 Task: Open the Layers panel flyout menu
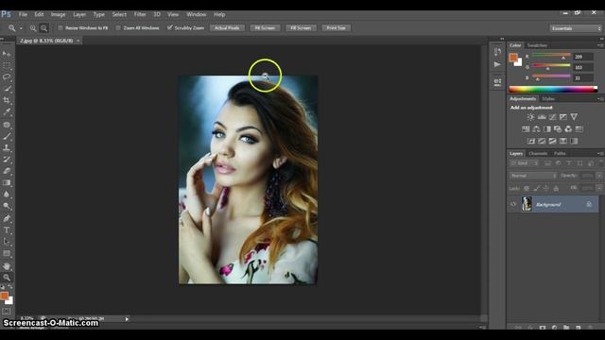(x=600, y=153)
